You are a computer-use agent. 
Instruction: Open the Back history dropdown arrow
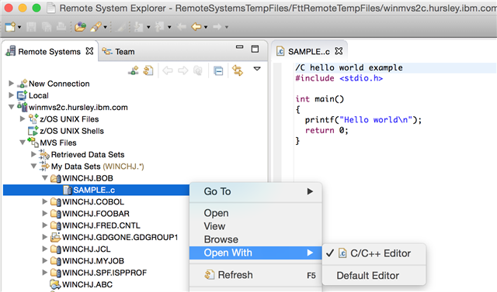coord(206,27)
